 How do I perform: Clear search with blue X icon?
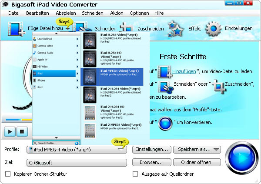coord(77,143)
